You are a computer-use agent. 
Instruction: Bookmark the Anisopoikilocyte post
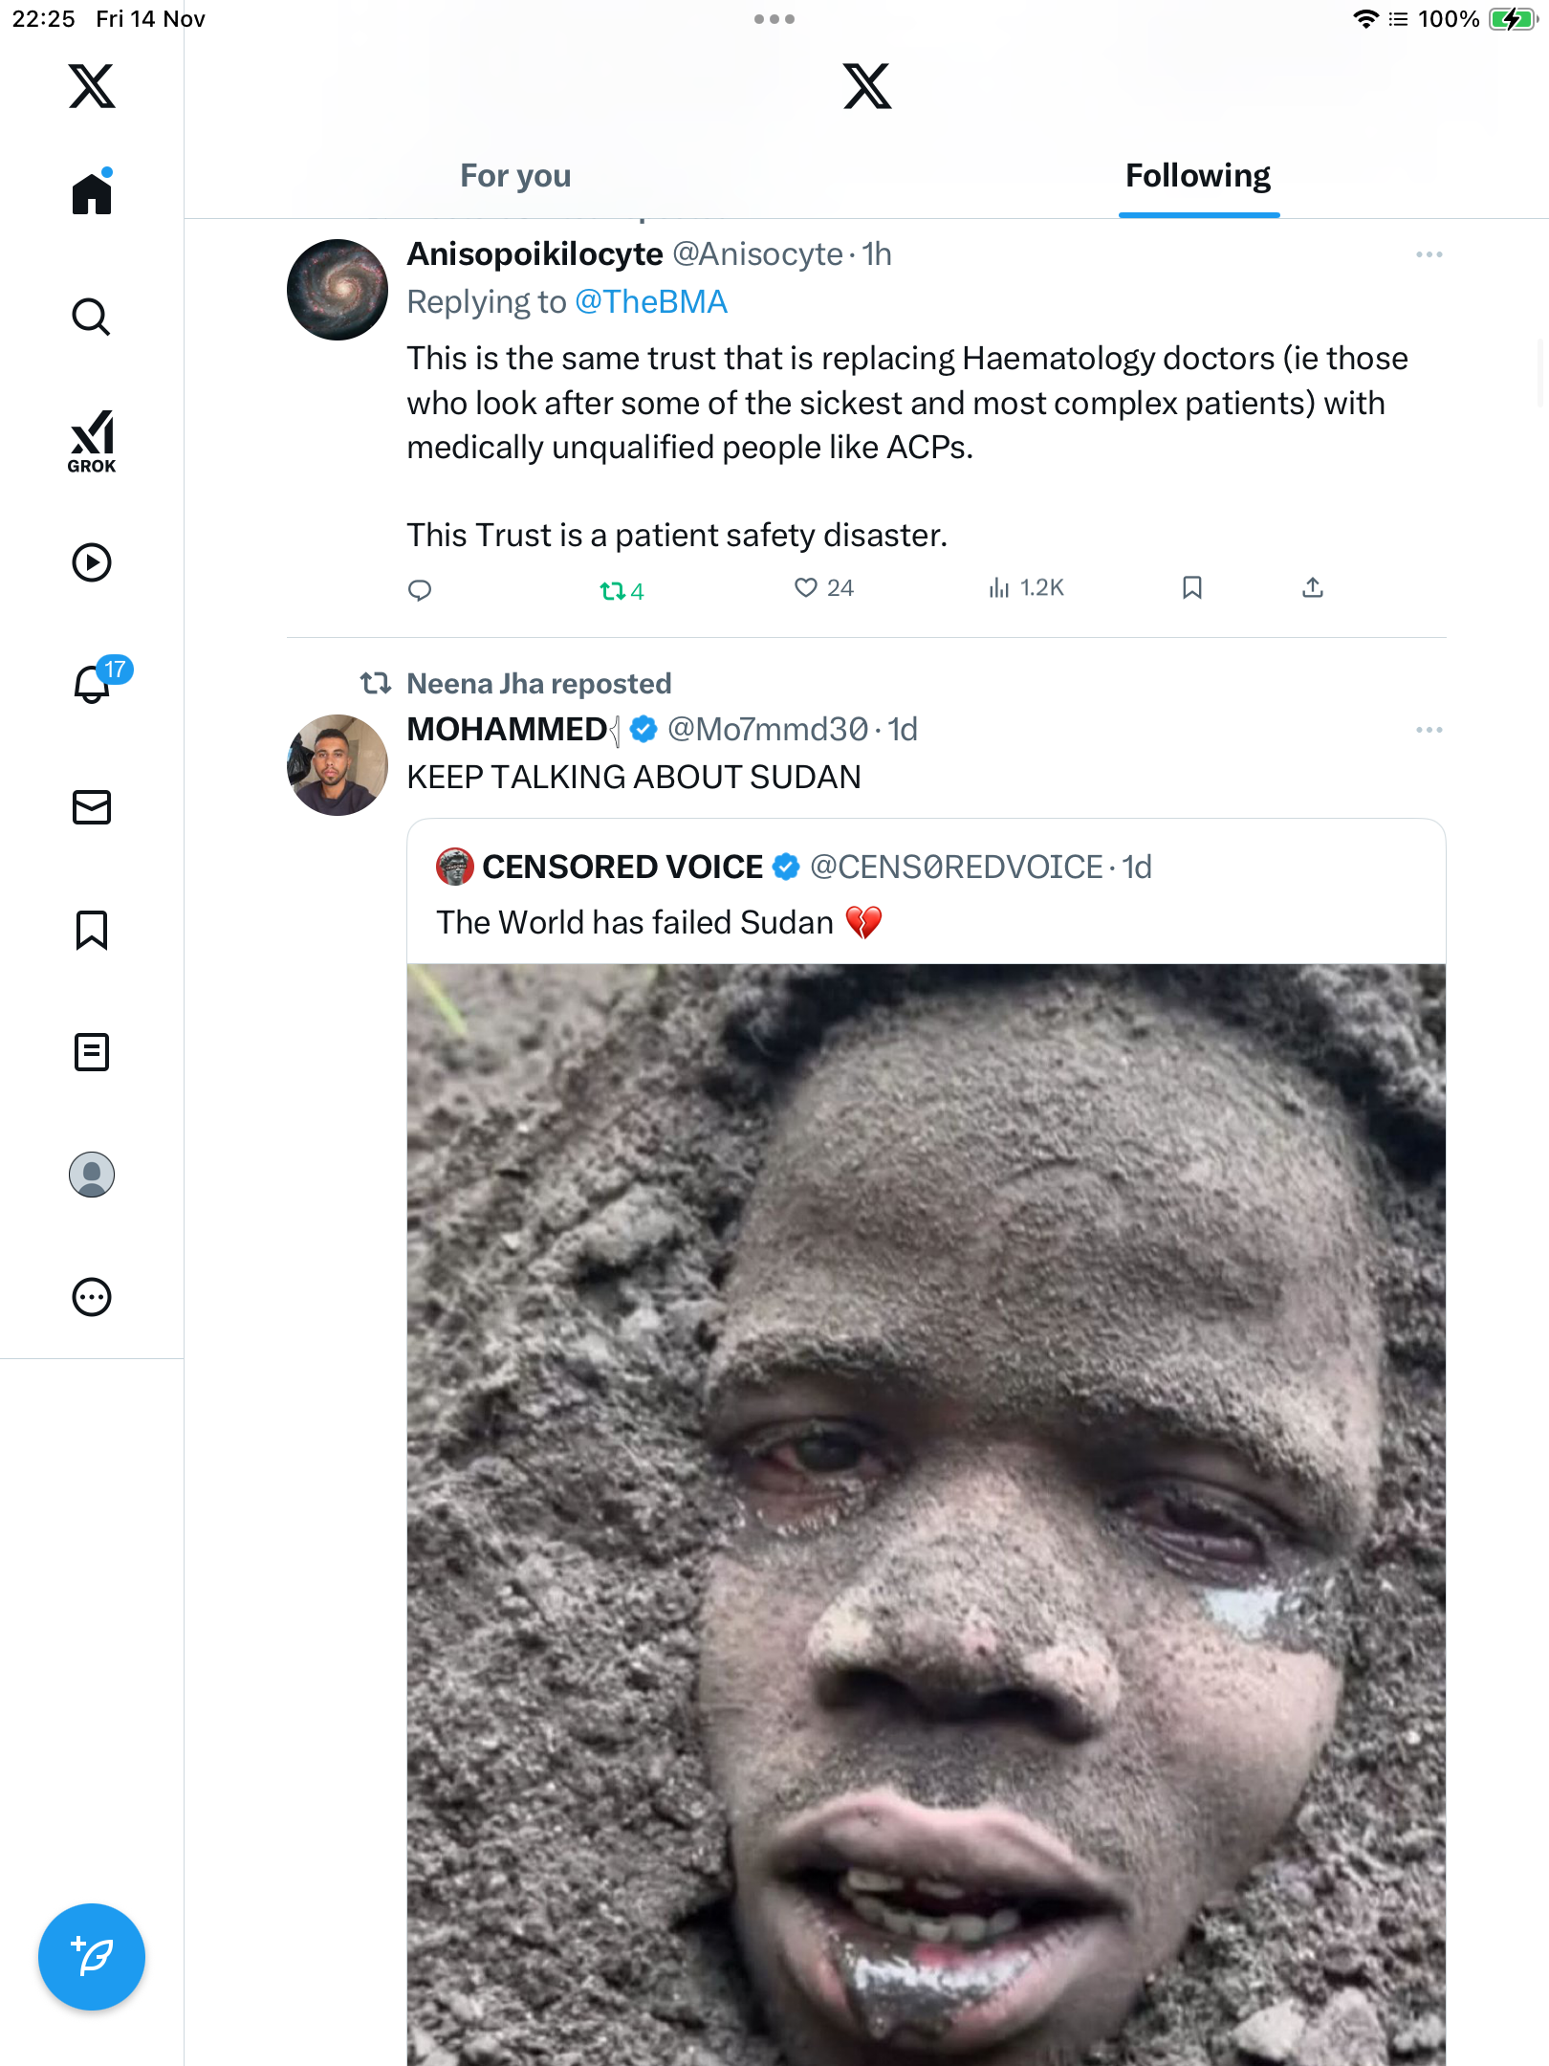(1191, 588)
